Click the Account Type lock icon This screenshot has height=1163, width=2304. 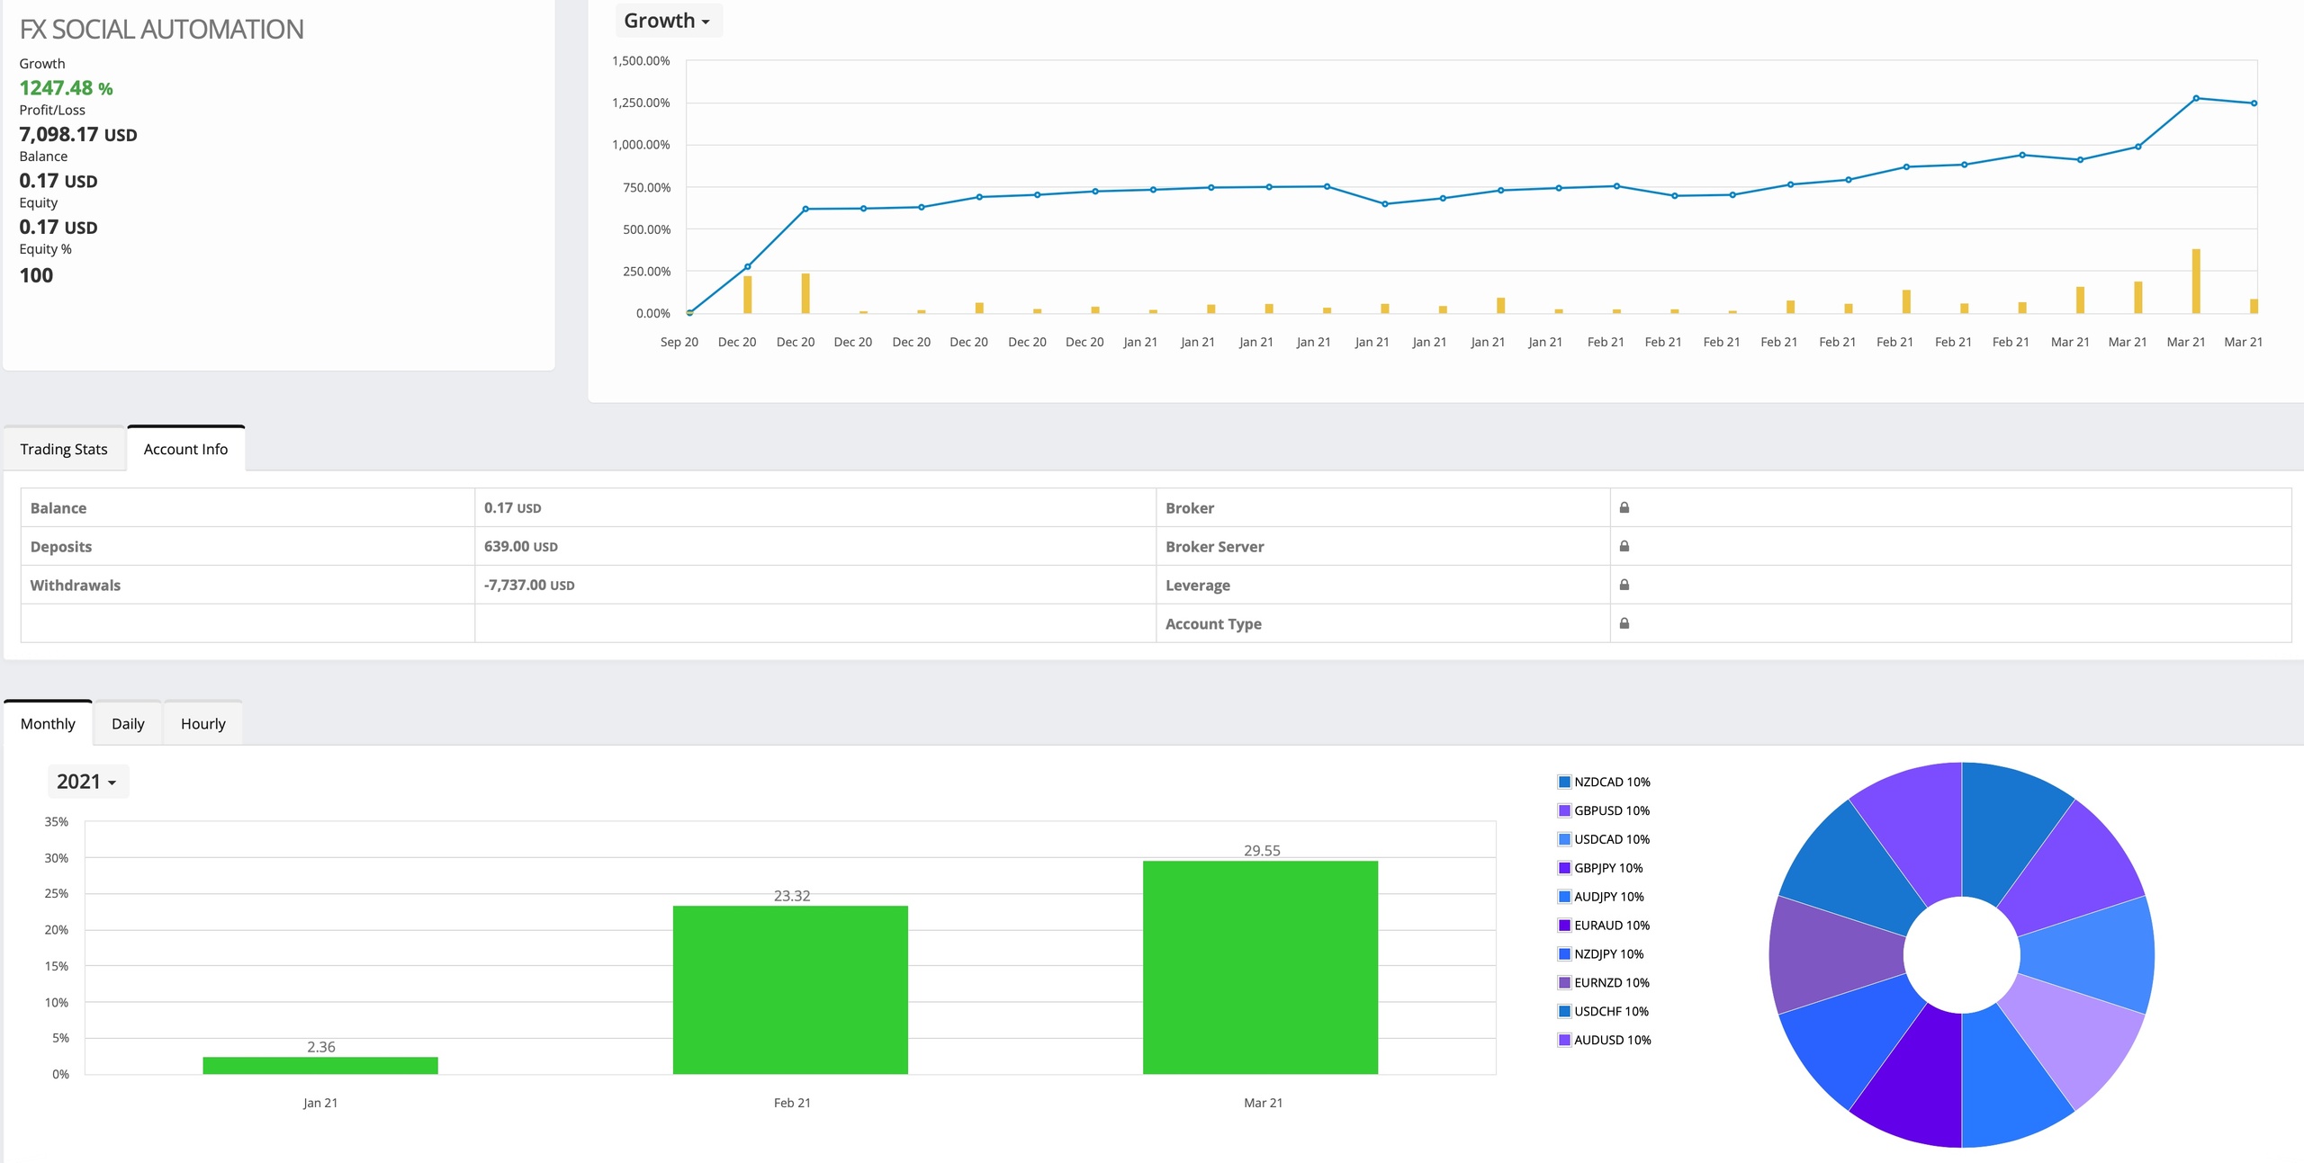1624,623
